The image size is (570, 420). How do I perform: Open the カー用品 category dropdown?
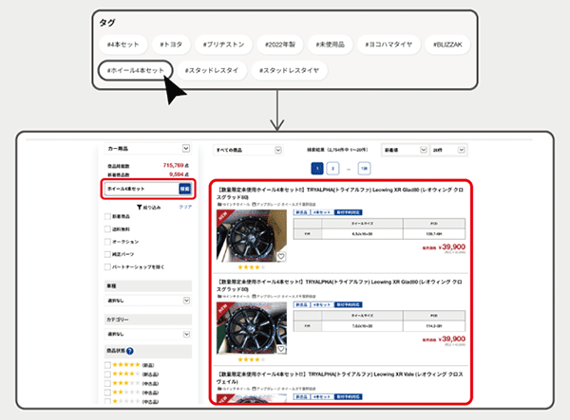[147, 148]
